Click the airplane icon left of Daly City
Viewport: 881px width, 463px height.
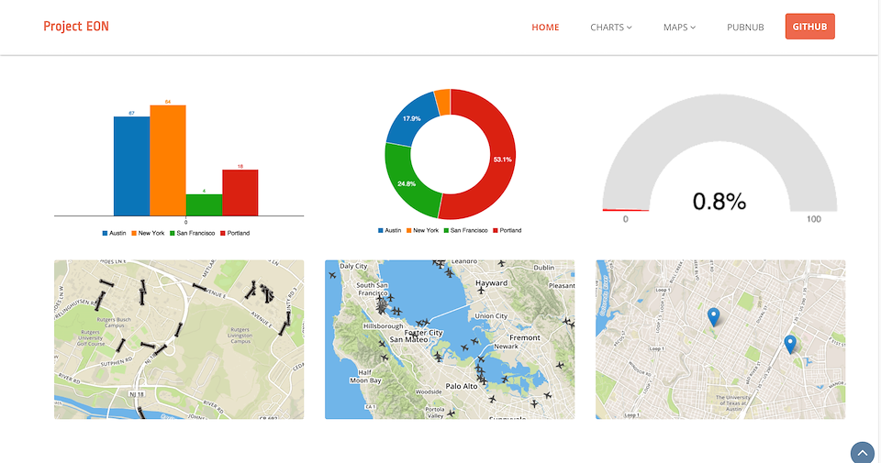click(331, 275)
